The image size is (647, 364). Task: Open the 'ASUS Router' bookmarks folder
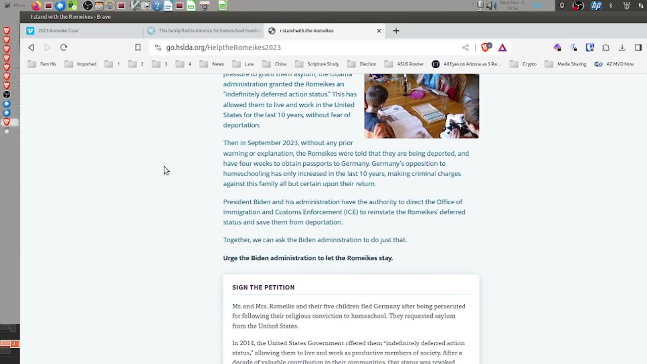(404, 64)
